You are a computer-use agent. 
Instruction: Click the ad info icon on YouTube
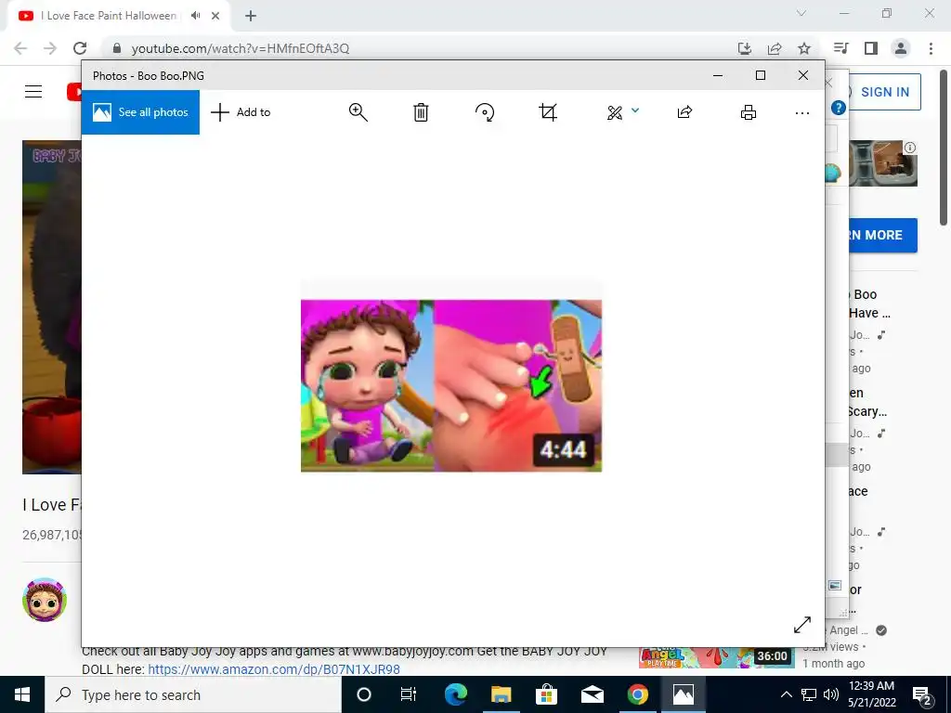point(910,148)
